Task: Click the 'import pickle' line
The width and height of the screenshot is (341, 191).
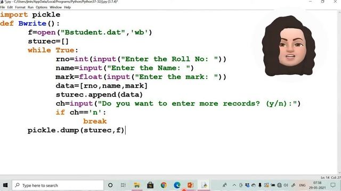Action: [x=30, y=15]
